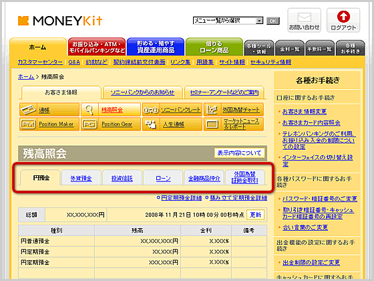Open the セミナー・アンケートなどのご案内 tab
The height and width of the screenshot is (281, 374).
224,93
